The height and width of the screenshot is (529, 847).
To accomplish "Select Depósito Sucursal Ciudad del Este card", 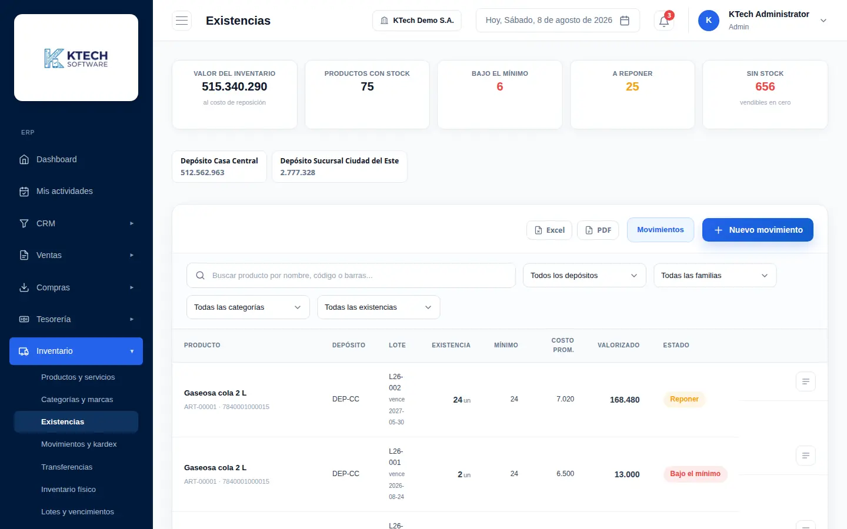I will click(x=339, y=166).
